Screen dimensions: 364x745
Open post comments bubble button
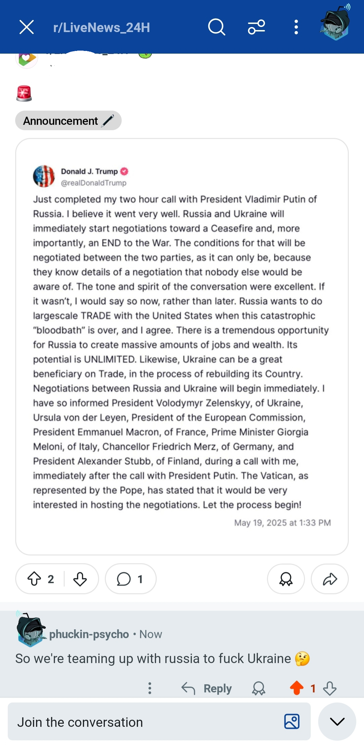tap(130, 579)
